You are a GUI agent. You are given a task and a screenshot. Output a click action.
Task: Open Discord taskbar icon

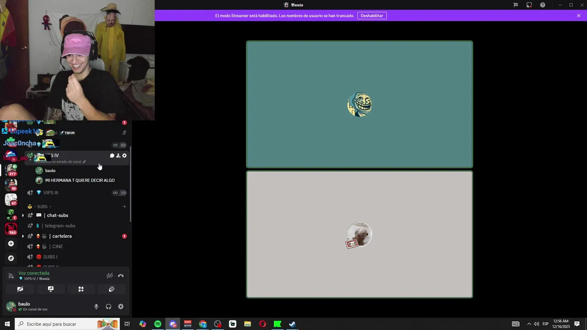(x=173, y=324)
